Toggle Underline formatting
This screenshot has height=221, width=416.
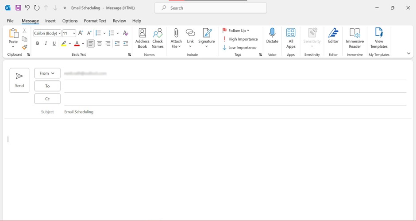coord(54,43)
